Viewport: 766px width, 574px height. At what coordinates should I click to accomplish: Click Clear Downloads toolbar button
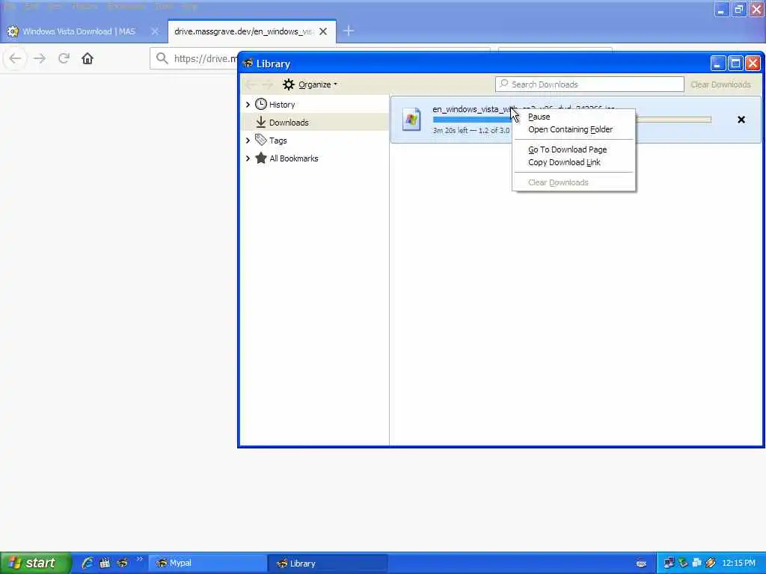720,84
